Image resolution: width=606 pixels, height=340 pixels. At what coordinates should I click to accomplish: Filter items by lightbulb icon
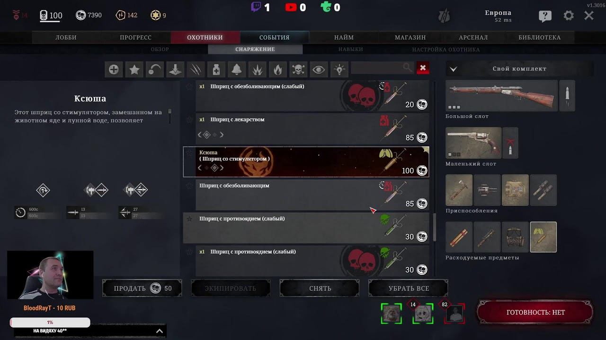coord(339,69)
